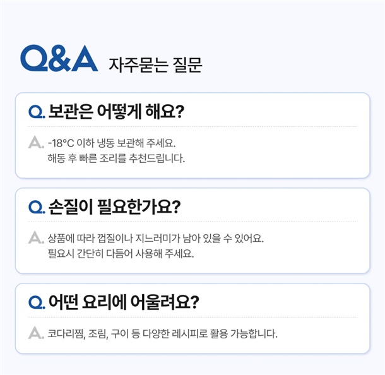Select the line 상품에 따라 껍질이나 지느러미가 남아
This screenshot has height=375, width=385.
tap(156, 238)
